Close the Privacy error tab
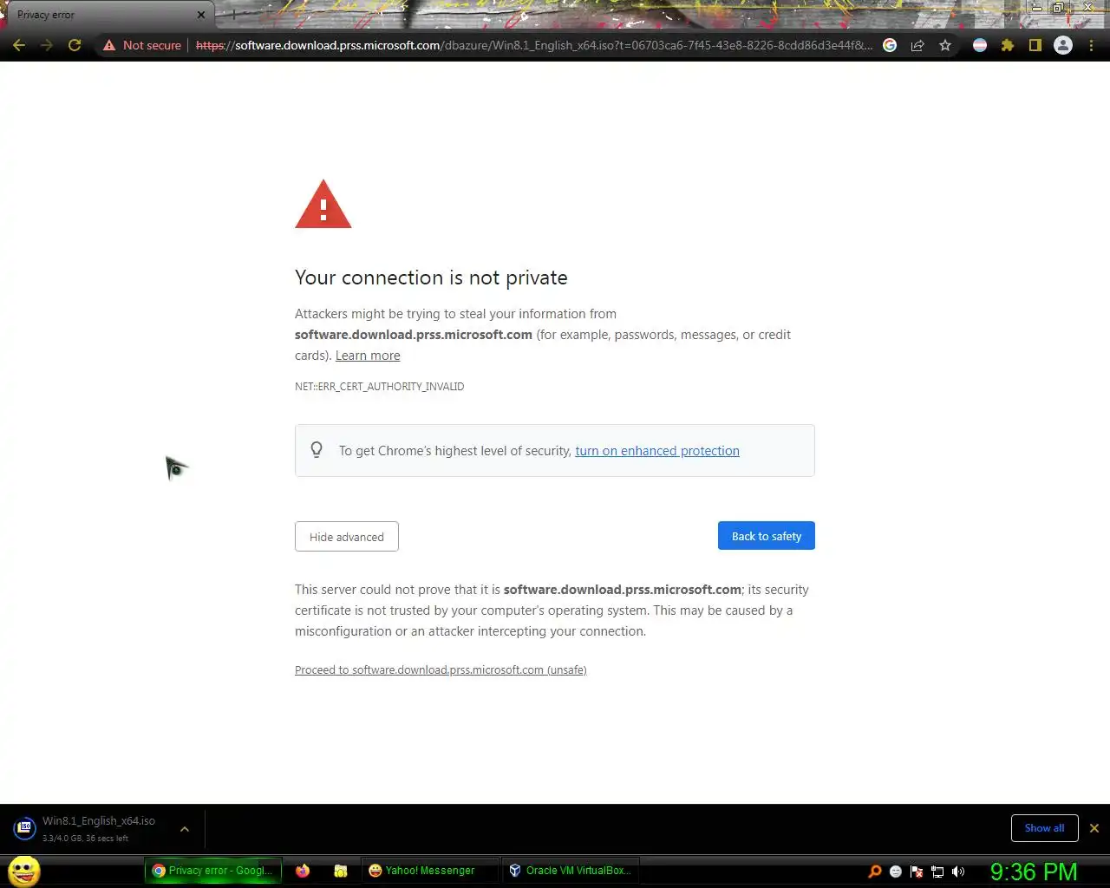The width and height of the screenshot is (1110, 888). tap(201, 15)
